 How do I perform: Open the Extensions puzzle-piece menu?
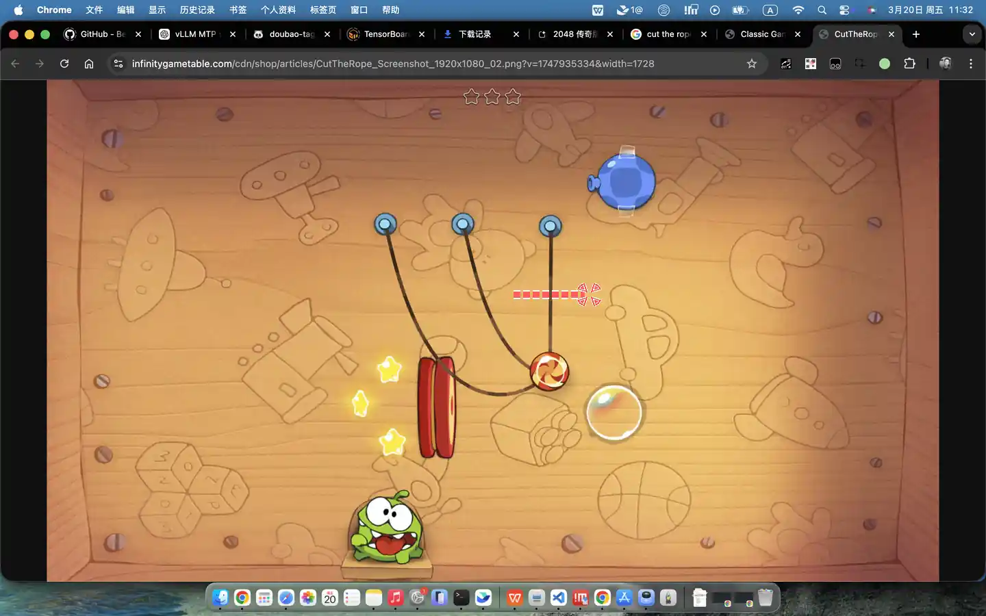pos(909,64)
